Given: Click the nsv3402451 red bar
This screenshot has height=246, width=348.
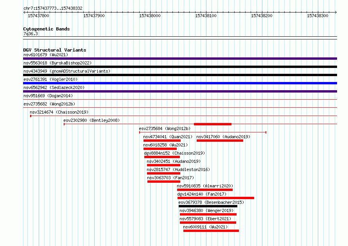Looking at the screenshot, I should tap(163, 165).
